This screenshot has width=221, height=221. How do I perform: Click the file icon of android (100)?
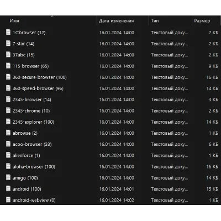click(x=8, y=188)
